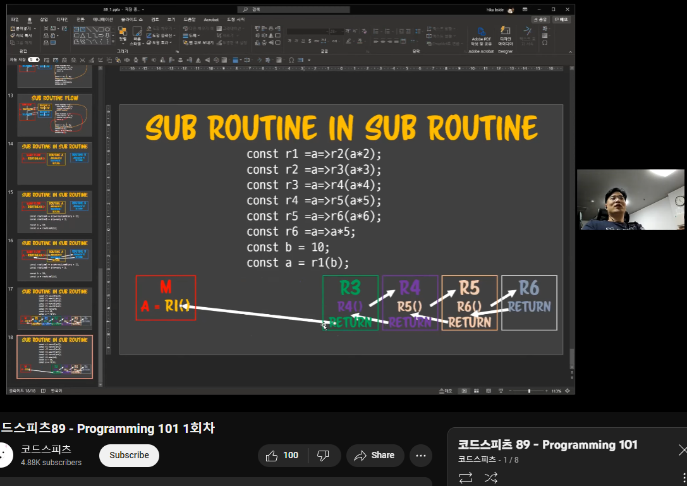Click the PowerPoint search magnifier icon

click(246, 9)
